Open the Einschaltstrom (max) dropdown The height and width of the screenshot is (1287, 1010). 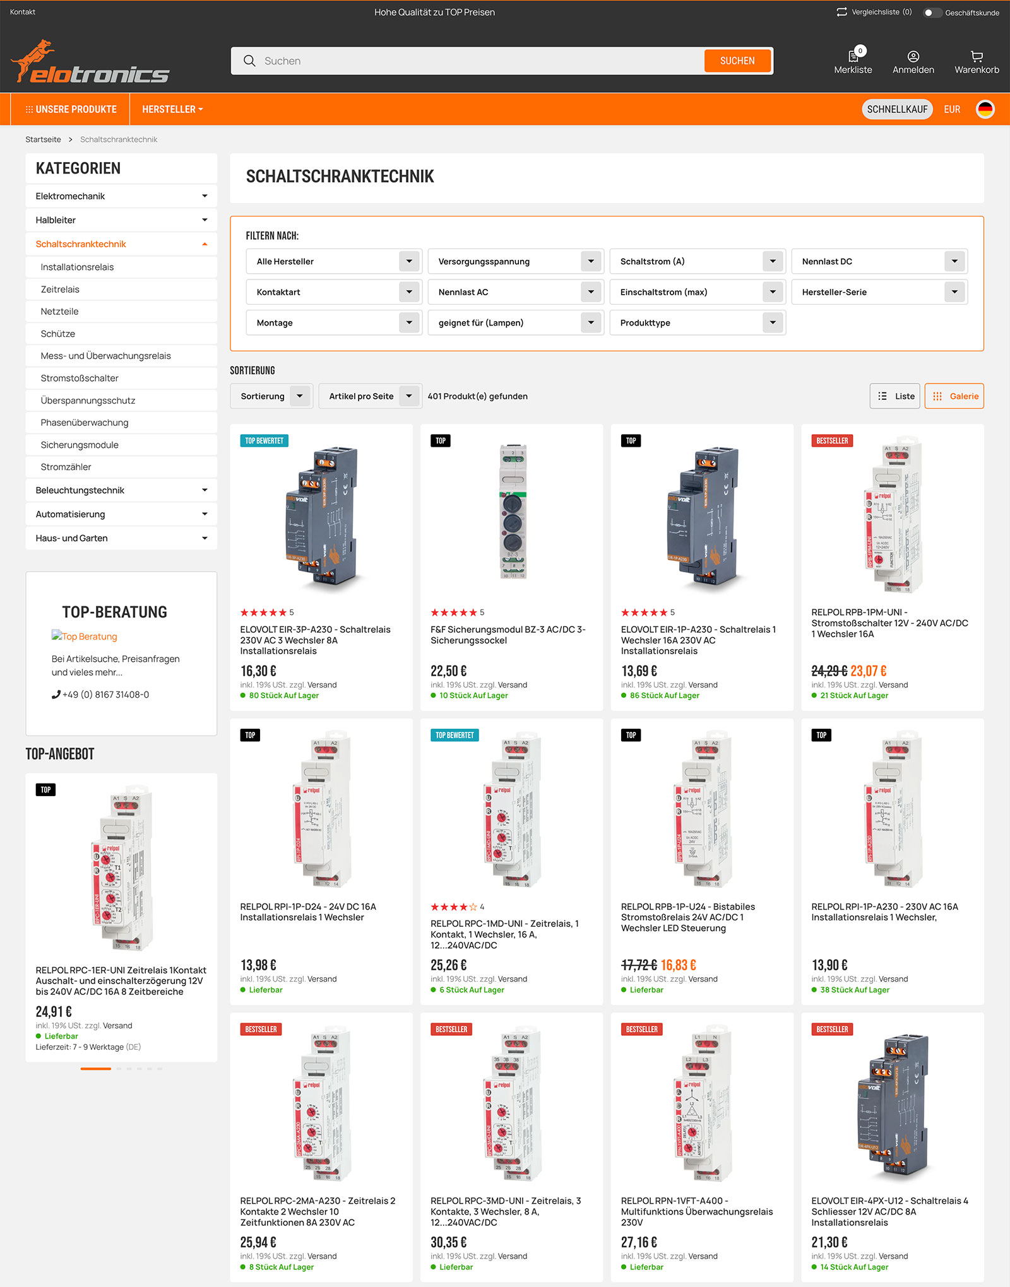(x=698, y=292)
